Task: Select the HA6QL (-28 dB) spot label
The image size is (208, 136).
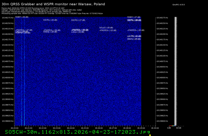Action: pyautogui.click(x=50, y=32)
